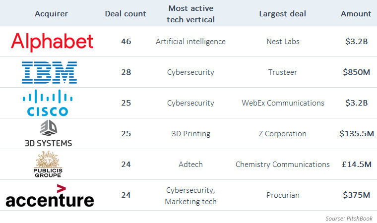Select the Trusteer deal entry
Image resolution: width=377 pixels, height=223 pixels.
[x=282, y=72]
